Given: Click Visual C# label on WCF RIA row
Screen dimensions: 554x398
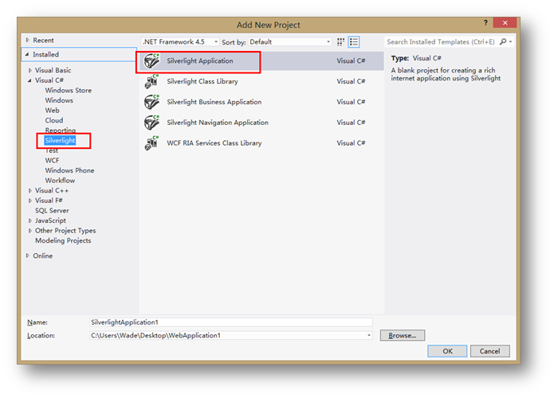Looking at the screenshot, I should coord(351,143).
